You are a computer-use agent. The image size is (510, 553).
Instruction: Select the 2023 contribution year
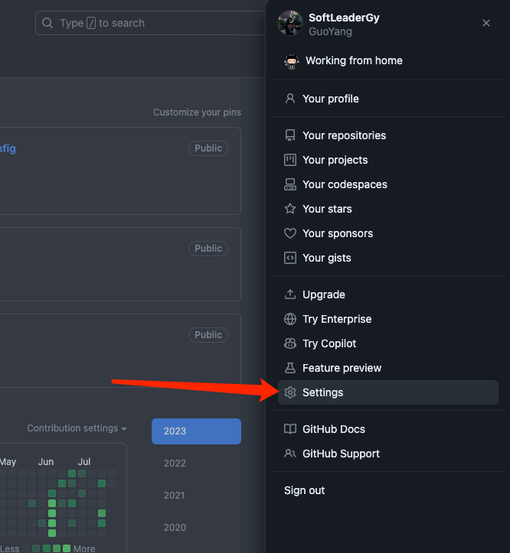coord(196,431)
